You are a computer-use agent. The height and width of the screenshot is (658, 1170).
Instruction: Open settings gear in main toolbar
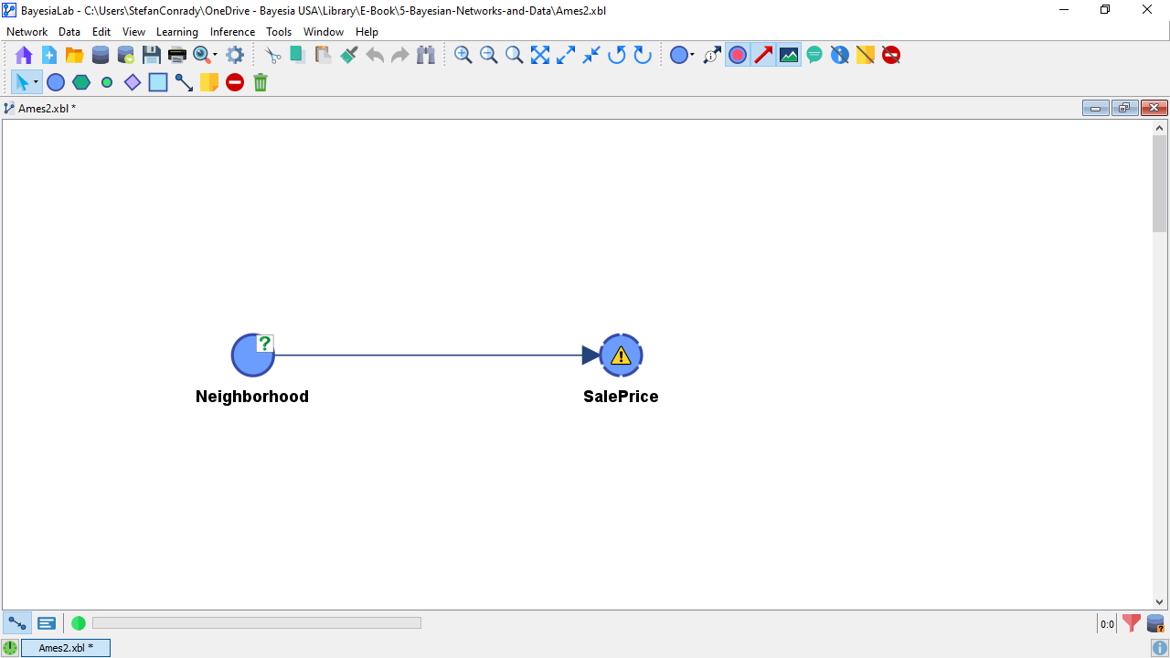coord(235,55)
